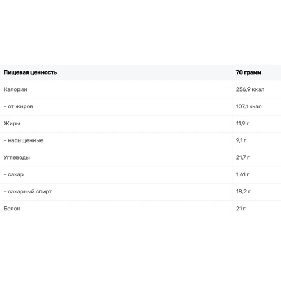Select the 21 г protein value
The width and height of the screenshot is (281, 281).
coord(241,209)
